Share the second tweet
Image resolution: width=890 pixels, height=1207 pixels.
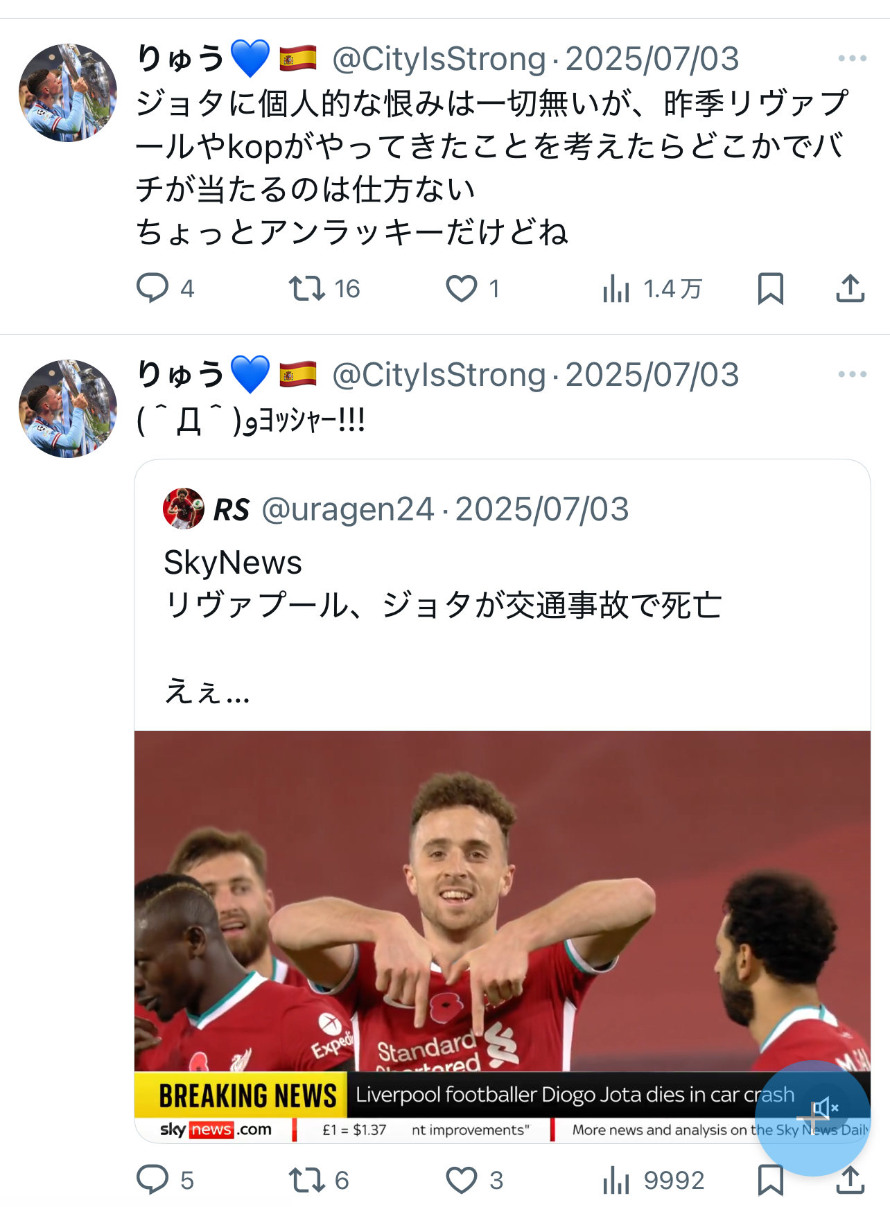pos(850,1180)
